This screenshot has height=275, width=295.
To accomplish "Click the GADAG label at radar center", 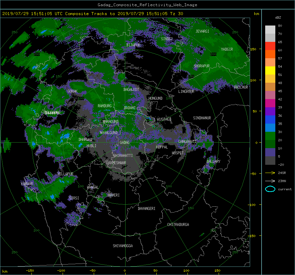I will click(x=125, y=143).
